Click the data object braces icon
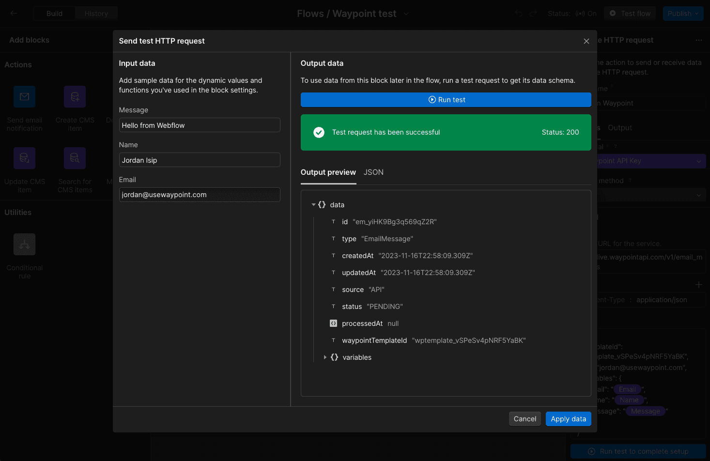The height and width of the screenshot is (461, 710). [322, 205]
